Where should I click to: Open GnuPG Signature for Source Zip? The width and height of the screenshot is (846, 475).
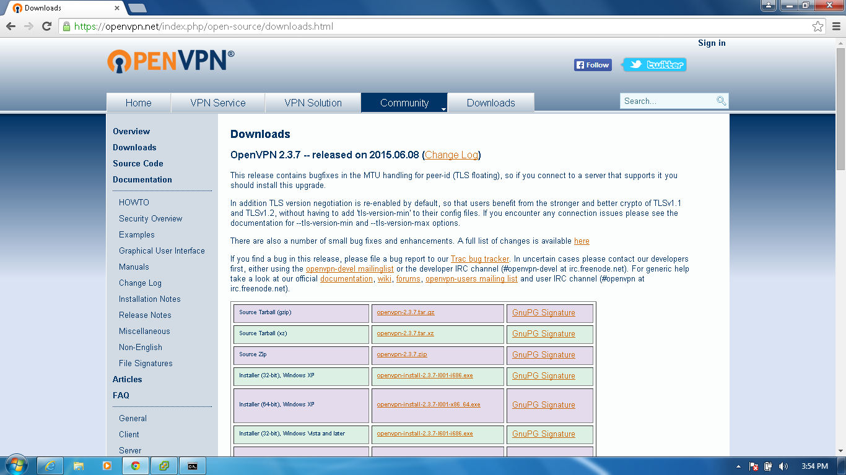pos(544,354)
